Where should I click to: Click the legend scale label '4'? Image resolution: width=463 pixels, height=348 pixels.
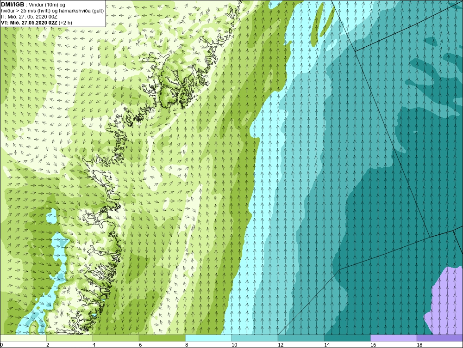pos(94,345)
